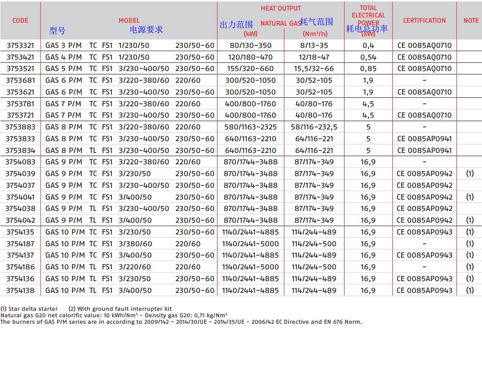Click certification cell in row 3753833
This screenshot has width=482, height=370.
(424, 139)
